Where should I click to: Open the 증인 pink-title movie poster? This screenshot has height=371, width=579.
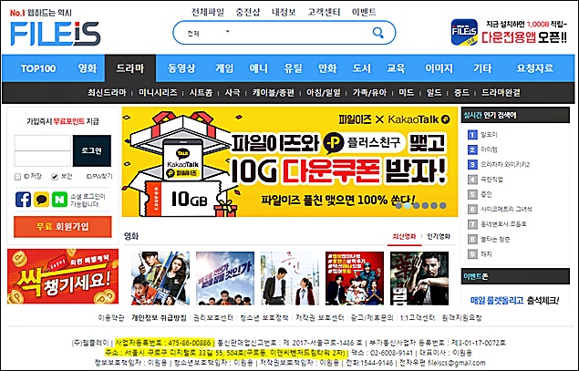(290, 278)
